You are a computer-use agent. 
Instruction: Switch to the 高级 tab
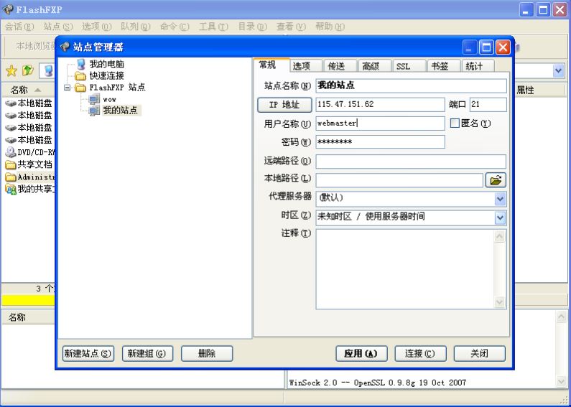pyautogui.click(x=370, y=66)
